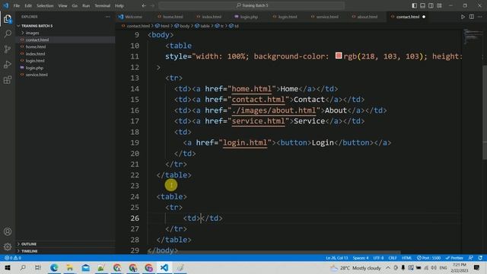Click the rgb(218, 103, 103) color swatch
Image resolution: width=487 pixels, height=274 pixels.
[339, 56]
